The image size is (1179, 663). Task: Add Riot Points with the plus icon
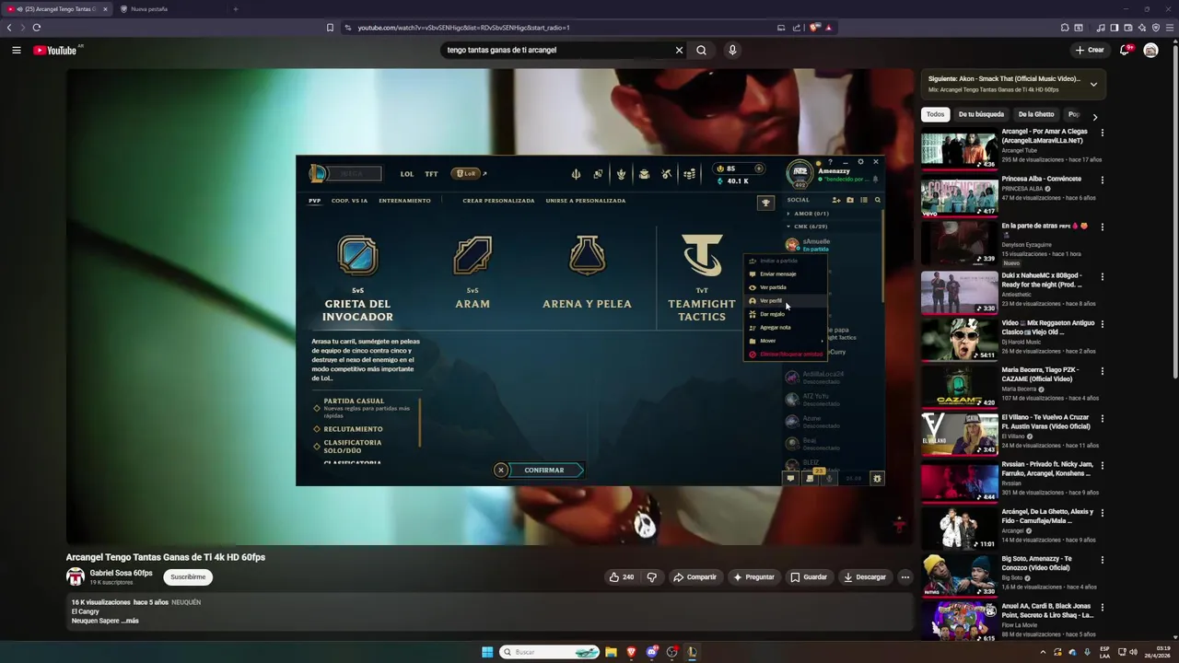coord(759,169)
